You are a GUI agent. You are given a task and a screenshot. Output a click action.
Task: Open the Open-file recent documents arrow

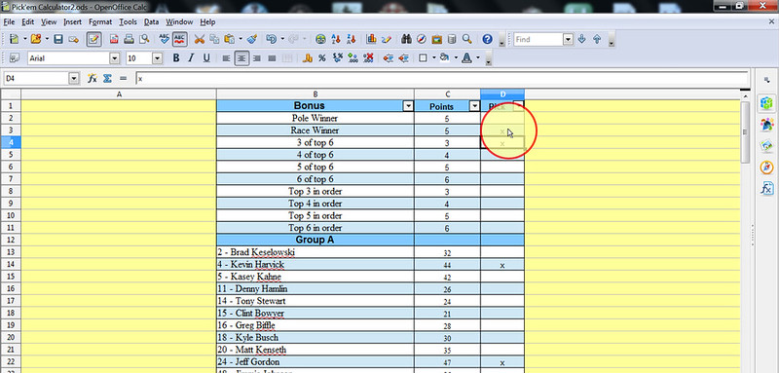[47, 39]
